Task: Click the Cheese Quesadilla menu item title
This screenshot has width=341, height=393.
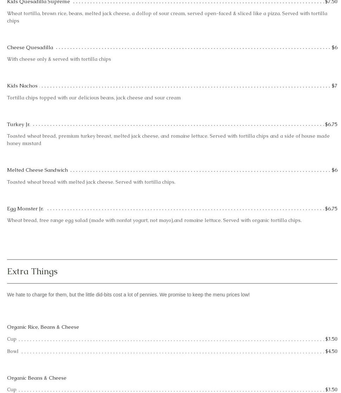Action: click(x=30, y=47)
